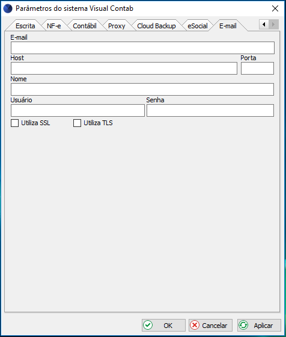Click the Usuário text field

78,111
